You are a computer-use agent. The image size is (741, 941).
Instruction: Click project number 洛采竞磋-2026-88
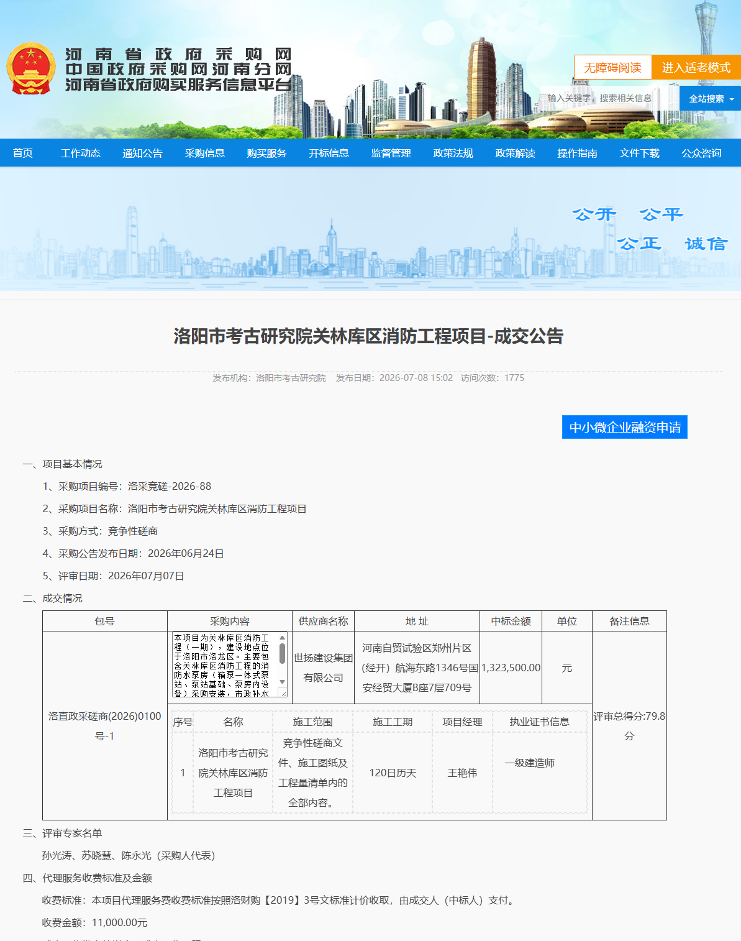point(170,486)
